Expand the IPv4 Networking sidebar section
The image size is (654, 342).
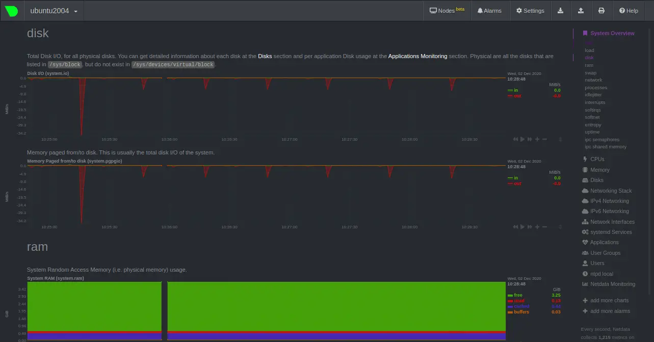click(x=609, y=201)
